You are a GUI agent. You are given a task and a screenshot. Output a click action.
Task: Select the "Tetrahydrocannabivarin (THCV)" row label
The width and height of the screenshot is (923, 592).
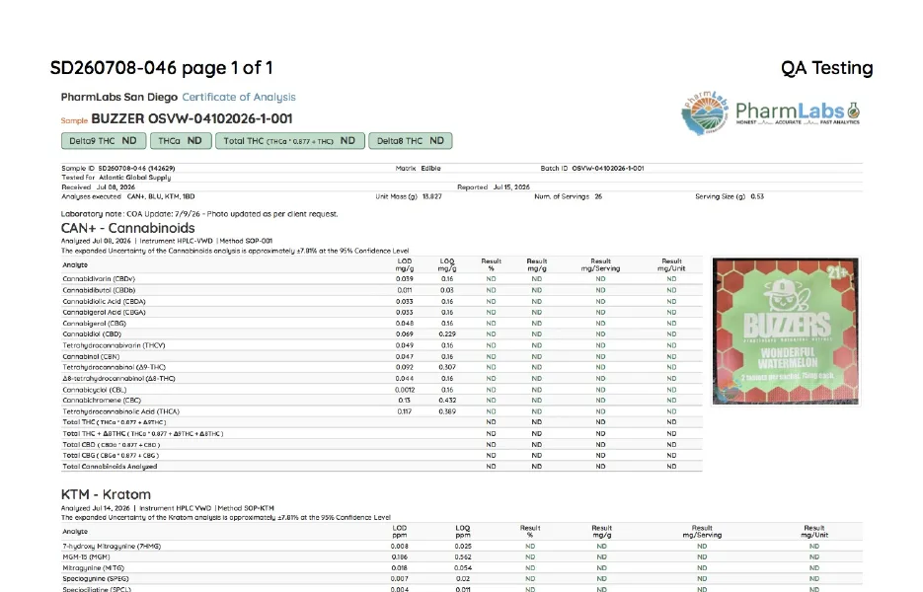114,345
